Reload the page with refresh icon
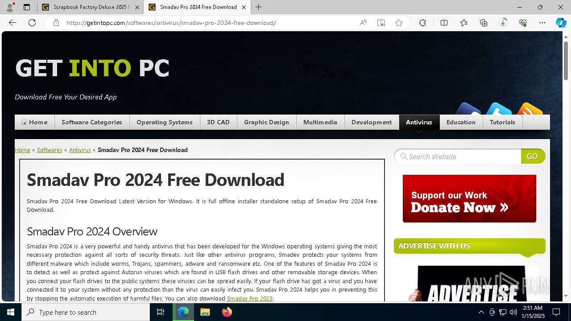571x321 pixels. click(32, 23)
